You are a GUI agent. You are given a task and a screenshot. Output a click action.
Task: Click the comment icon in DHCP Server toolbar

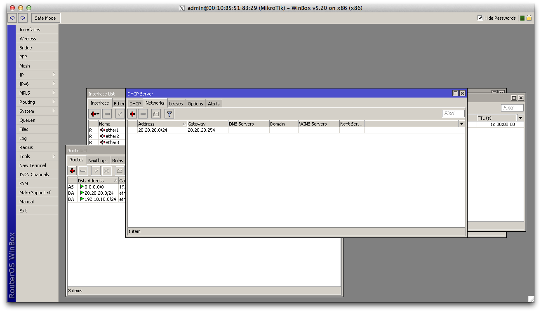tap(156, 114)
